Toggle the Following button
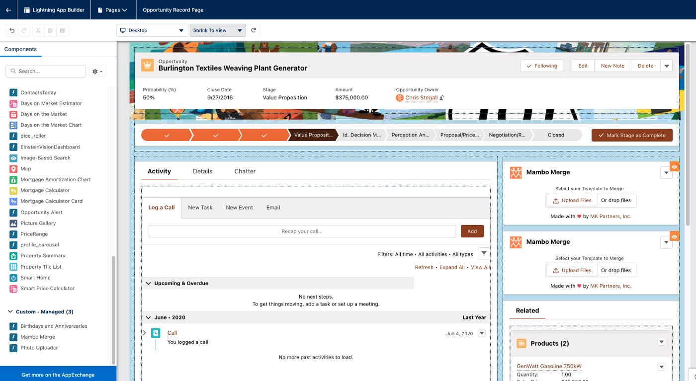 (x=541, y=66)
